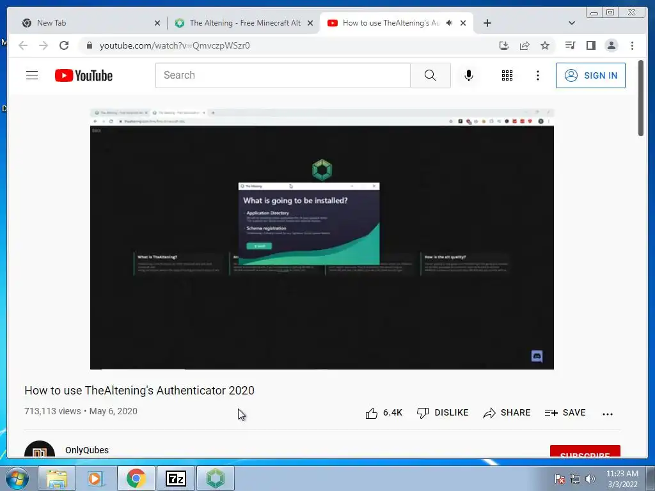The width and height of the screenshot is (655, 491).
Task: Open the volume tray icon
Action: 590,479
